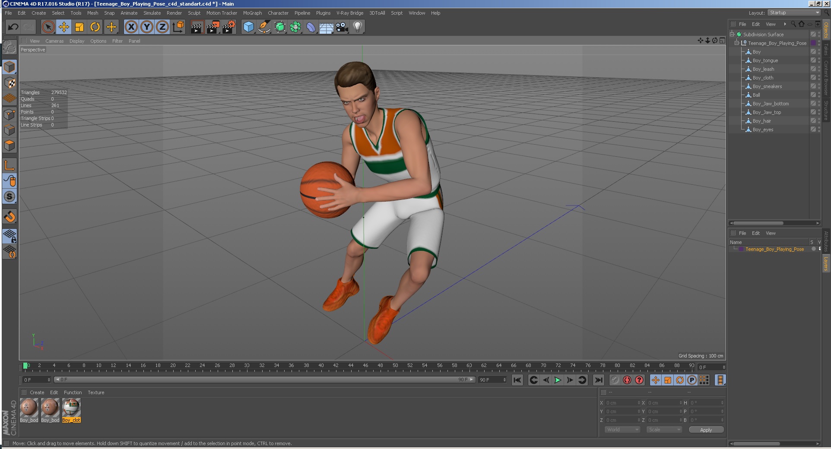Select the Boy_sneakers object

(x=767, y=86)
